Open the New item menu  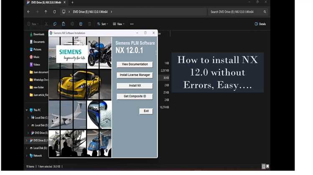point(33,24)
